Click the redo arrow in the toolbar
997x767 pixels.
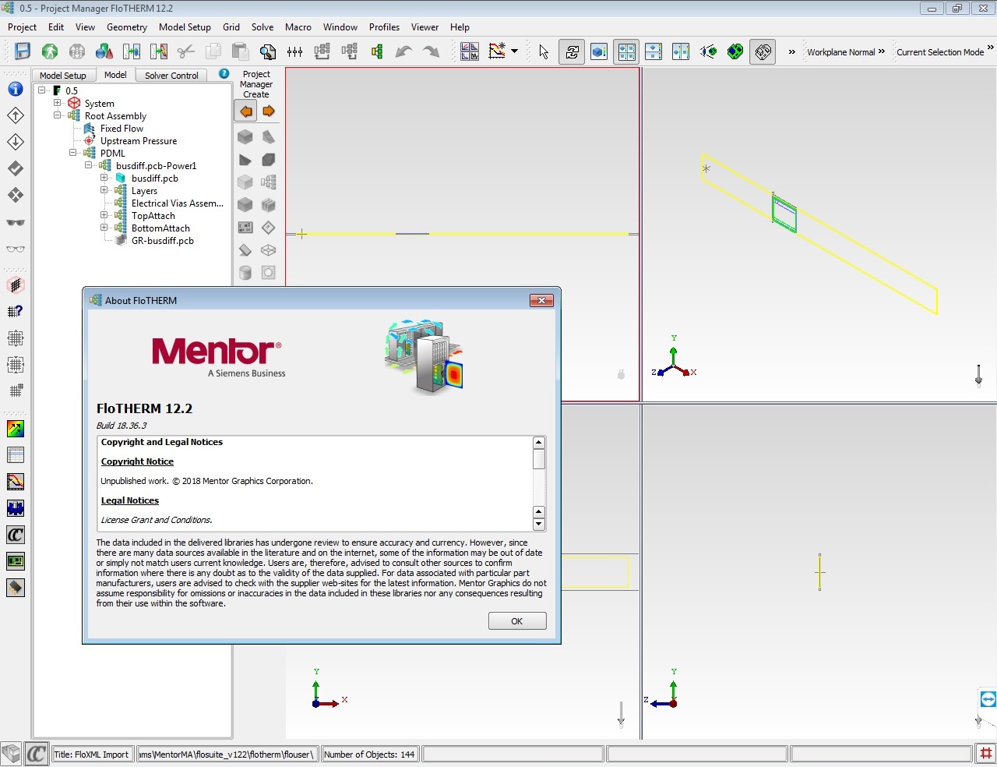(x=431, y=51)
